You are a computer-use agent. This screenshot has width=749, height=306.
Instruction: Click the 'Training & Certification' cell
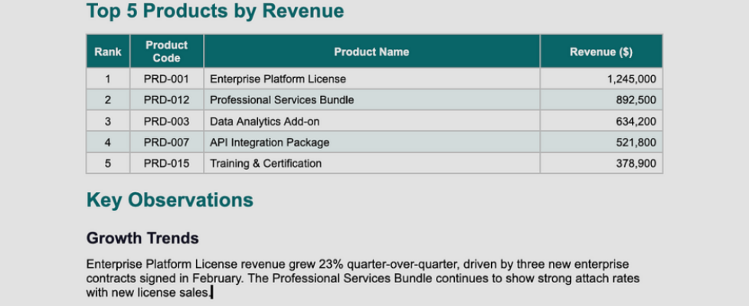point(266,164)
